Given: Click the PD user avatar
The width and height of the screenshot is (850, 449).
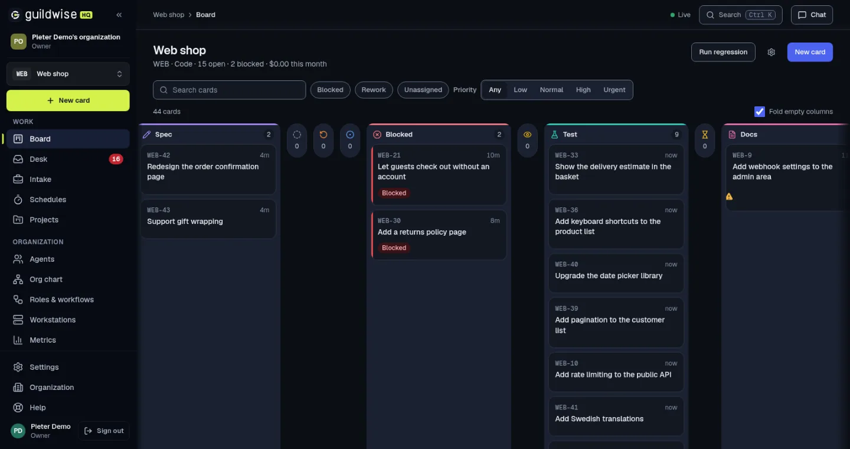Looking at the screenshot, I should click(18, 431).
